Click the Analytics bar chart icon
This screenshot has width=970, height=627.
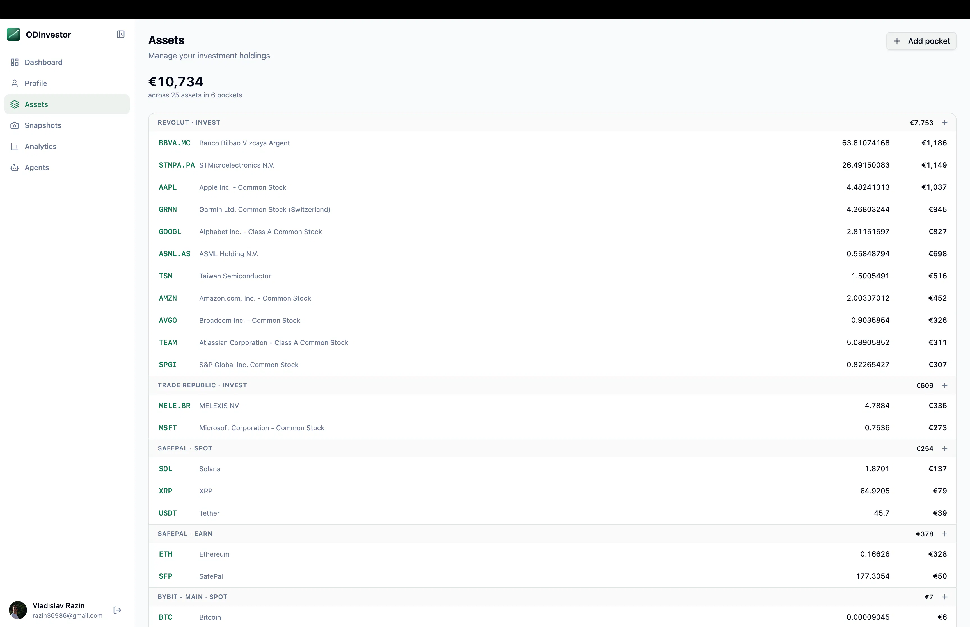point(15,147)
